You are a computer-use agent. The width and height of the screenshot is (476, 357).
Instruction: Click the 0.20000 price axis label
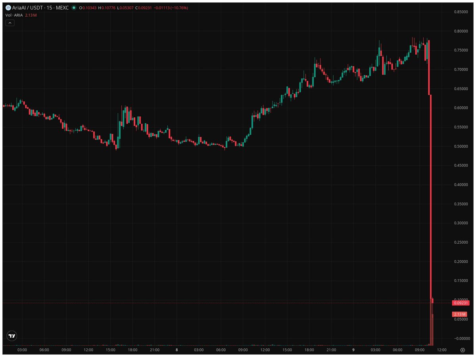tap(461, 262)
